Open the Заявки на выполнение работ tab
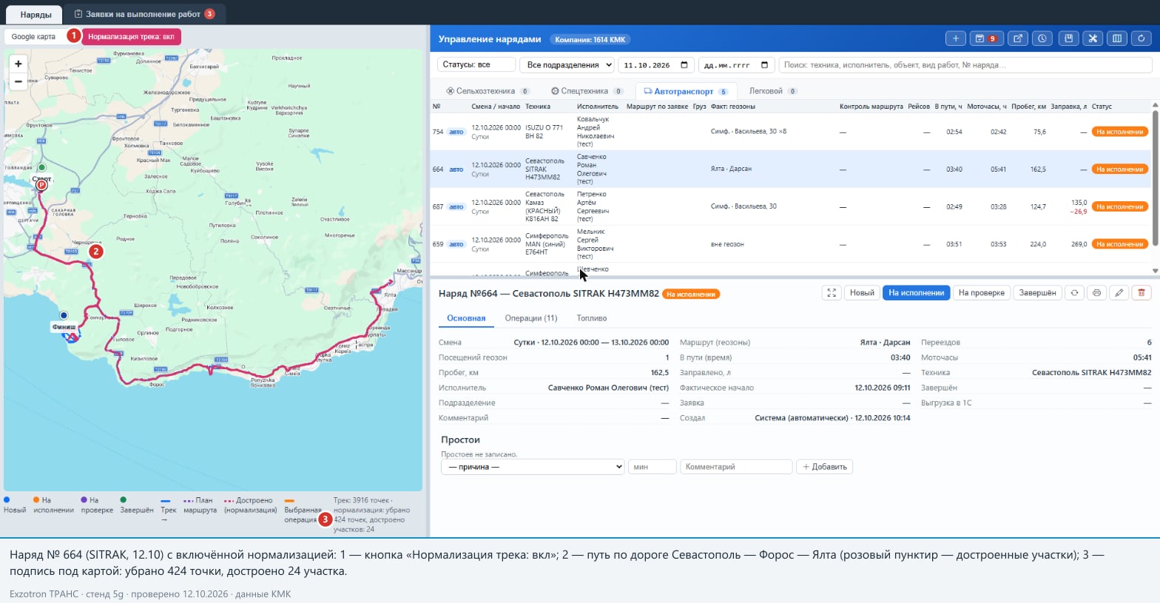This screenshot has height=603, width=1160. 144,14
